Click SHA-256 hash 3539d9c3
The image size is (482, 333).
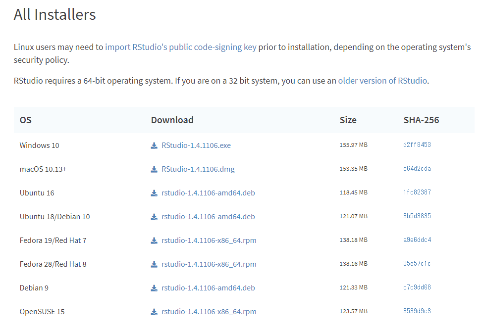point(417,311)
